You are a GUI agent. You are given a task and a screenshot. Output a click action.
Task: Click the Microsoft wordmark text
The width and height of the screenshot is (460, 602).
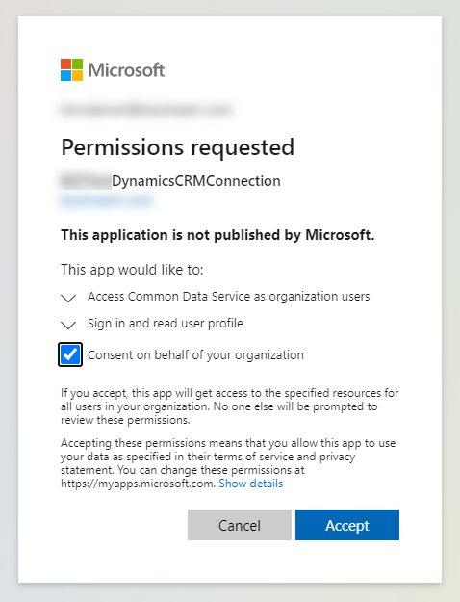pos(127,70)
